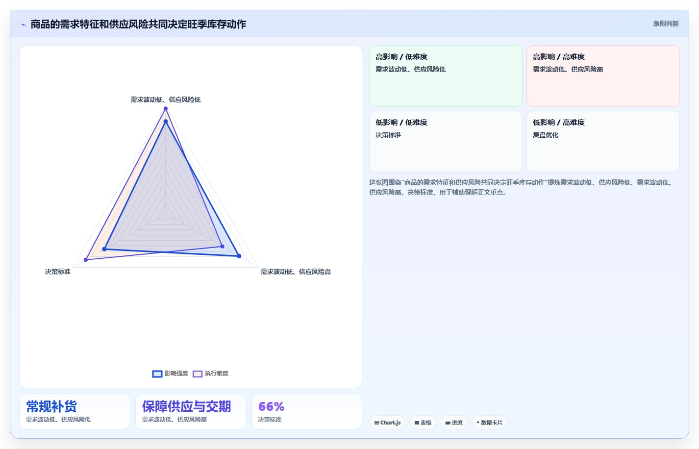
Task: Toggle the 执行难度 legend swatch
Action: 198,374
